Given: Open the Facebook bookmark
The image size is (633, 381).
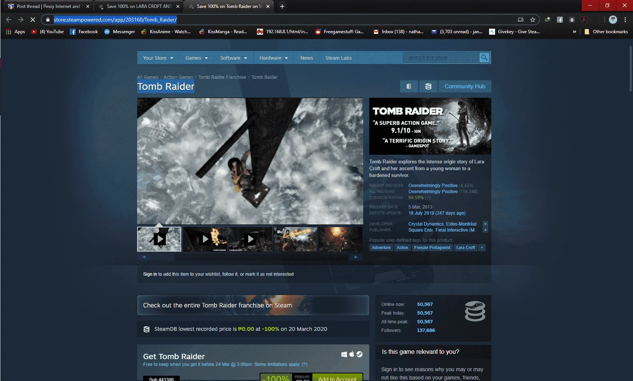Looking at the screenshot, I should pos(84,32).
